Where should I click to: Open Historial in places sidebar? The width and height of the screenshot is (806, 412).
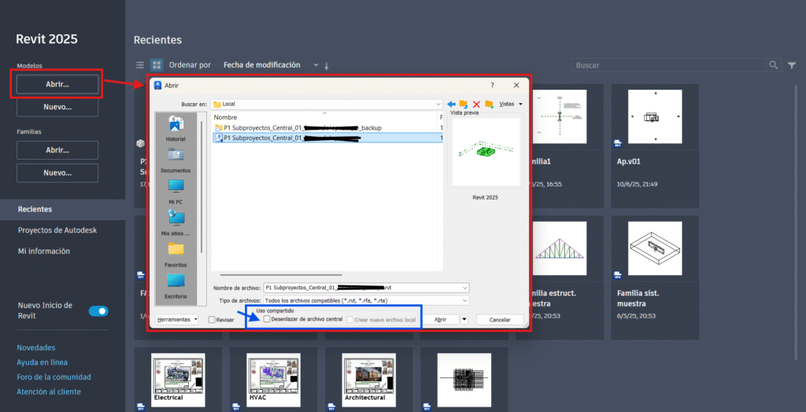click(x=176, y=128)
